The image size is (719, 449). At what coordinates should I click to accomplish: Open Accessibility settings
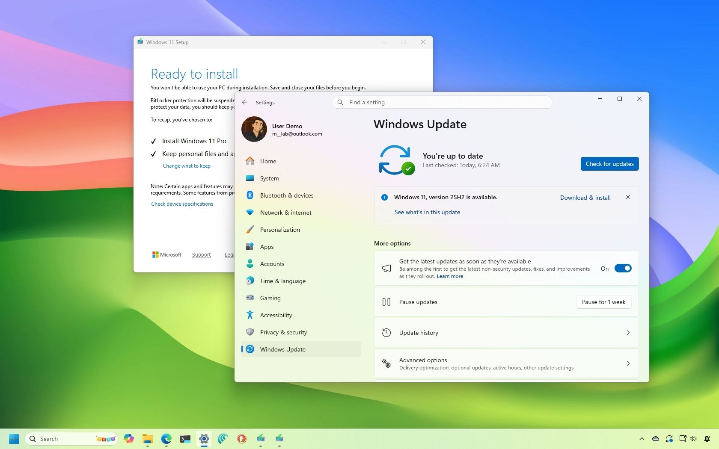click(276, 315)
